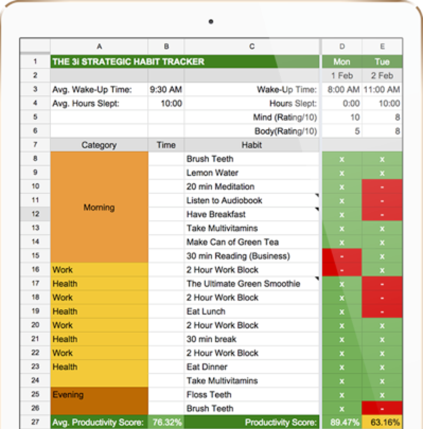Click the 'Time' column heading cell

(x=166, y=145)
